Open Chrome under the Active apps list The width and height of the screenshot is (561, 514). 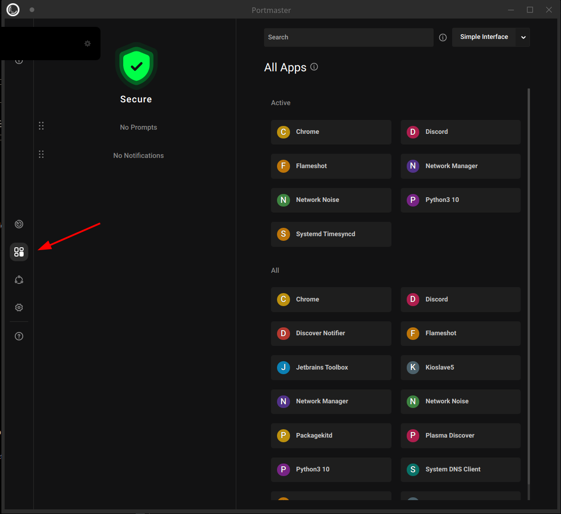tap(331, 132)
